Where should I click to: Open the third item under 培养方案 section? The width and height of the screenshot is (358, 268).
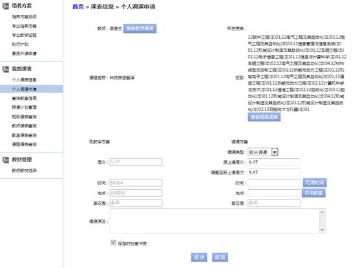point(24,35)
